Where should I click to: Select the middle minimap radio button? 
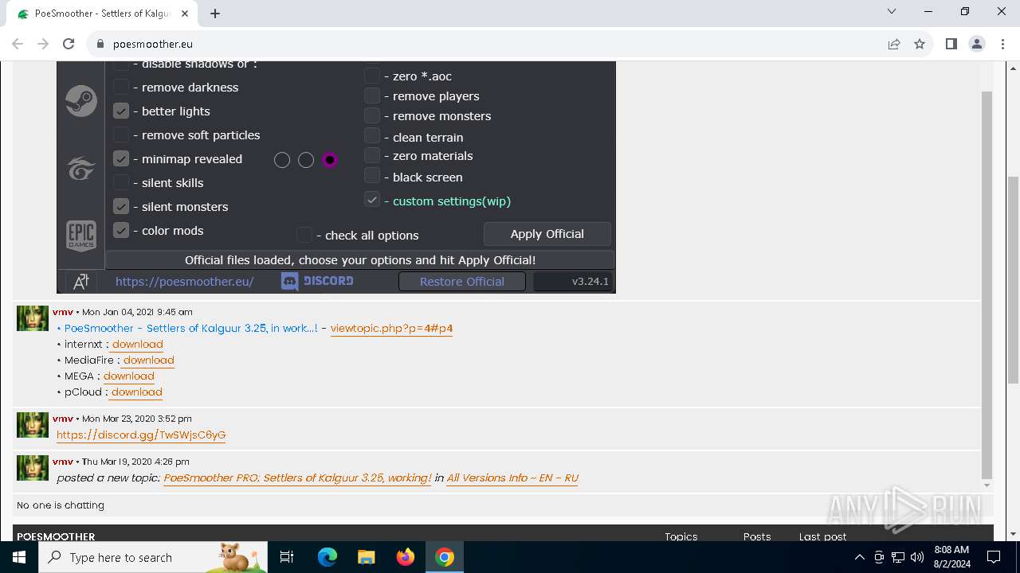pos(306,160)
